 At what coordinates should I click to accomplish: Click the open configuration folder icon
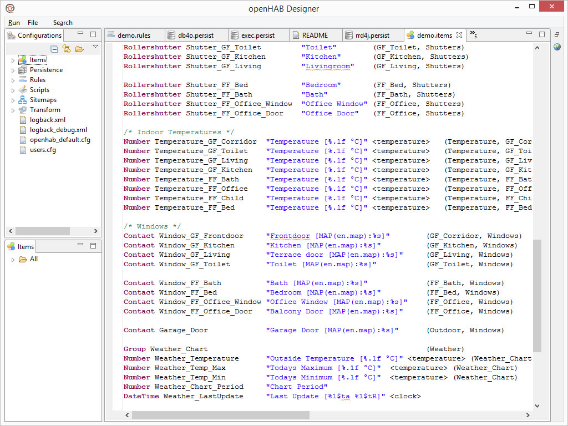(79, 49)
